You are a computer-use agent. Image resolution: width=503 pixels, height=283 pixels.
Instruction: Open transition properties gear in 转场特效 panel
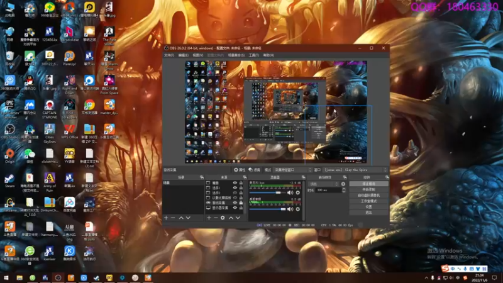(x=343, y=184)
